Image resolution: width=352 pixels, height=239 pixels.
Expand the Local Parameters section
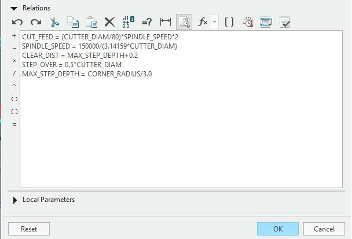(x=15, y=200)
